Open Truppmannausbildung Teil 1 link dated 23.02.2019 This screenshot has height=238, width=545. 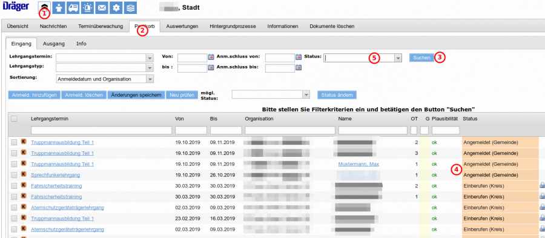[x=62, y=219]
